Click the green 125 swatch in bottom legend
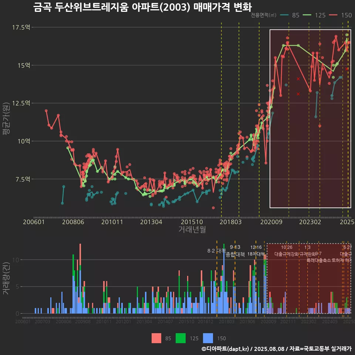The width and height of the screenshot is (355, 355). pyautogui.click(x=180, y=338)
